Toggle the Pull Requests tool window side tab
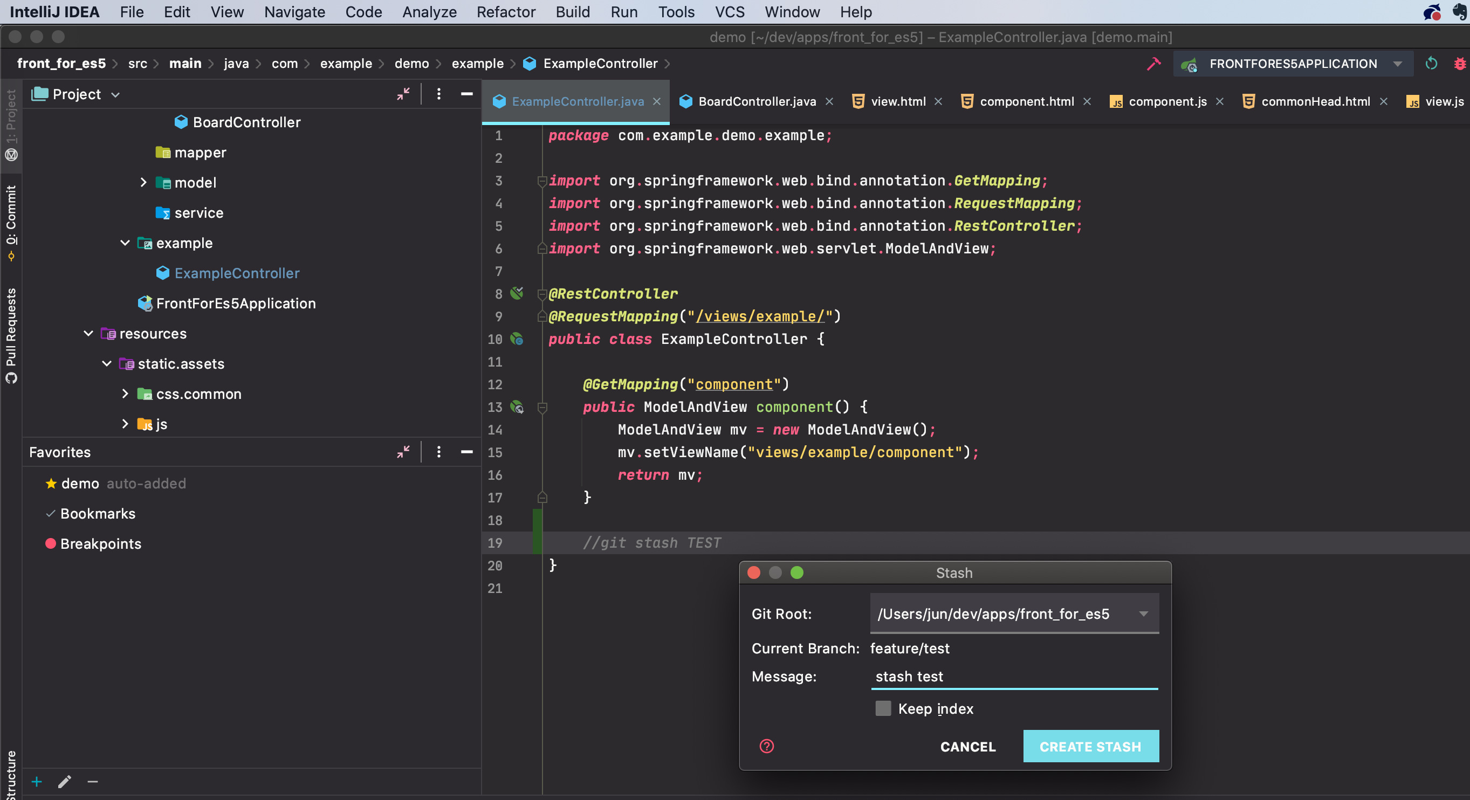Image resolution: width=1470 pixels, height=800 pixels. pyautogui.click(x=11, y=335)
